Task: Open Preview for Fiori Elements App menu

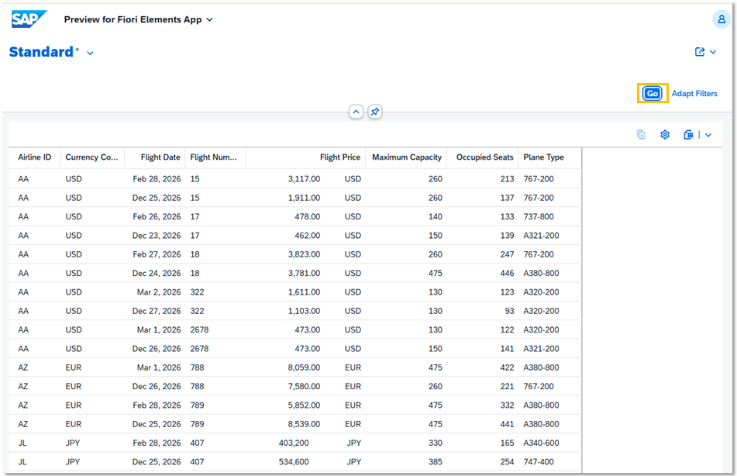Action: pos(138,19)
